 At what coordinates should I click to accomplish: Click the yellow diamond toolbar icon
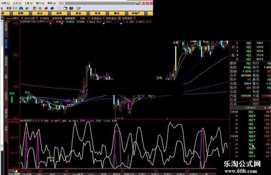(x=40, y=8)
